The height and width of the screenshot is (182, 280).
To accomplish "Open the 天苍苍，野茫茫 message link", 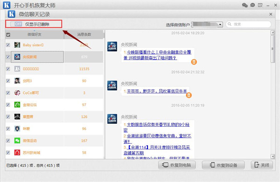I will [x=157, y=91].
